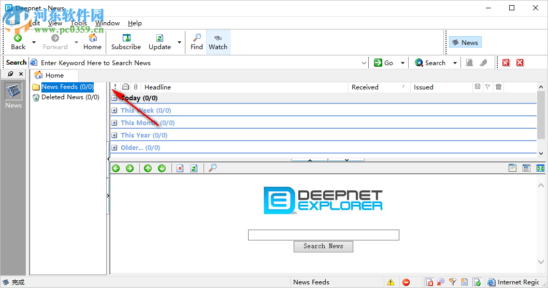Maximize the preview pane with green-arrows icon
The height and width of the screenshot is (288, 548).
click(540, 168)
